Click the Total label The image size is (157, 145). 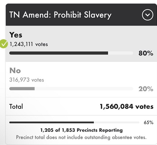click(x=16, y=106)
